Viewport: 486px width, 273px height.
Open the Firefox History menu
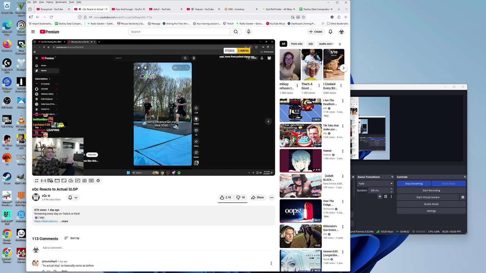(50, 2)
